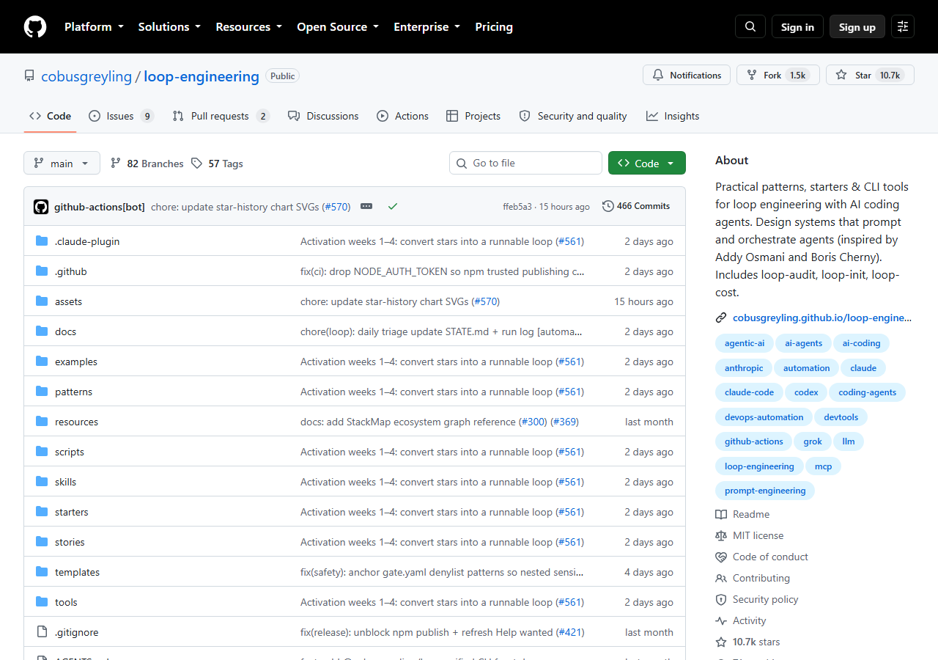Click the branches icon beside 82 Branches
Screen dimensions: 938x660
(x=116, y=164)
